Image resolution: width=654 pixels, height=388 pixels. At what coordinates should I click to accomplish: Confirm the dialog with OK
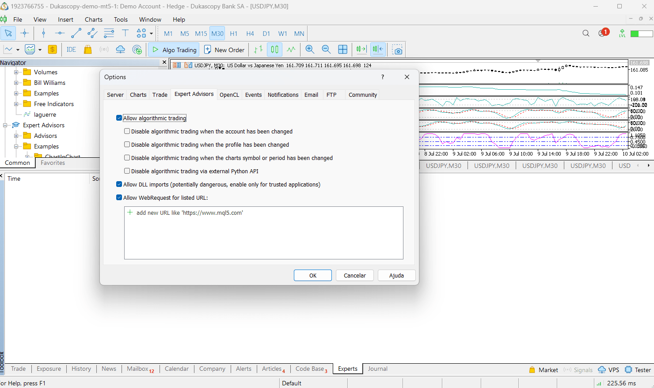[x=313, y=275]
